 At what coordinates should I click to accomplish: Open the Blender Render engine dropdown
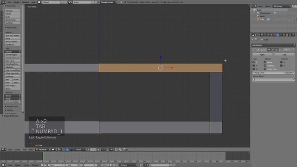[109, 2]
